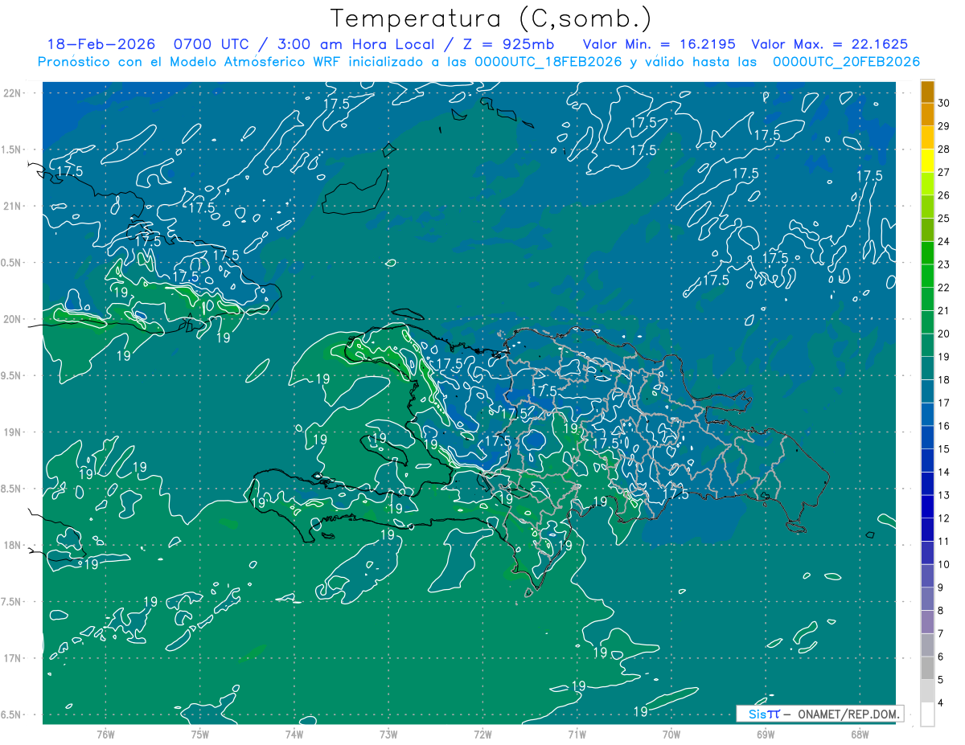Pick the white swatch below legend value 4

click(927, 714)
